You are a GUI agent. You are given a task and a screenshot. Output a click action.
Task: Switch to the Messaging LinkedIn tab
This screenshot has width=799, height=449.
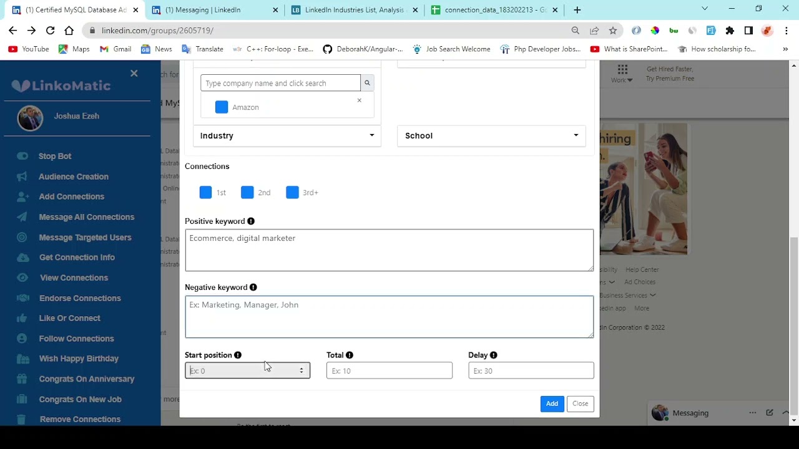coord(215,10)
